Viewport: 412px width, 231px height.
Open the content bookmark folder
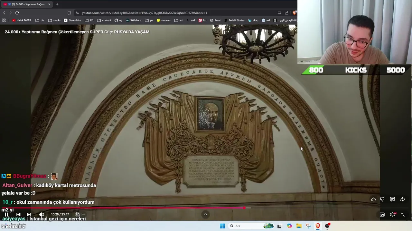click(x=104, y=20)
